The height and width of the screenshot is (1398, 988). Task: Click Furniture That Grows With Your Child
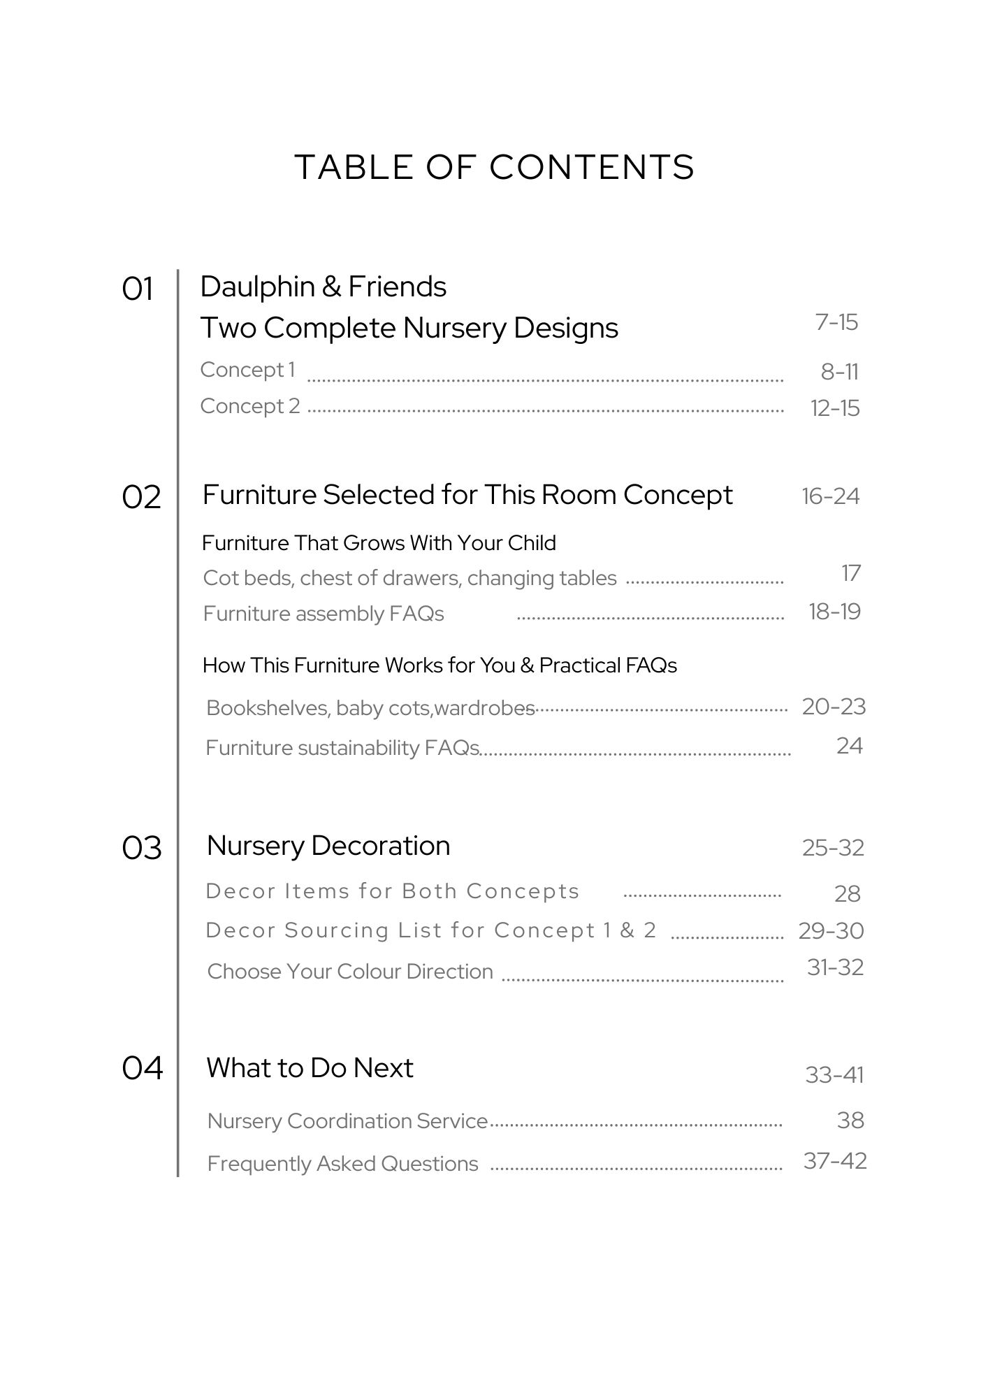(x=379, y=543)
